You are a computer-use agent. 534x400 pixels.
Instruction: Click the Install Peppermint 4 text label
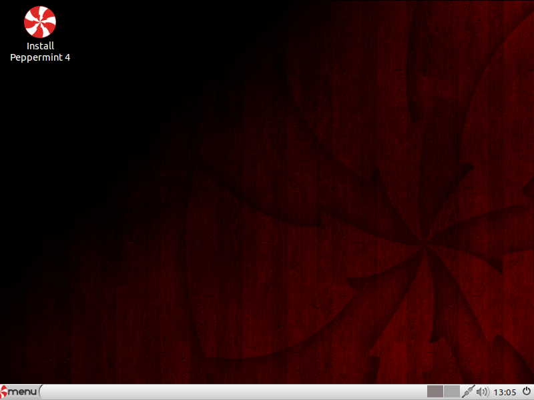coord(40,52)
